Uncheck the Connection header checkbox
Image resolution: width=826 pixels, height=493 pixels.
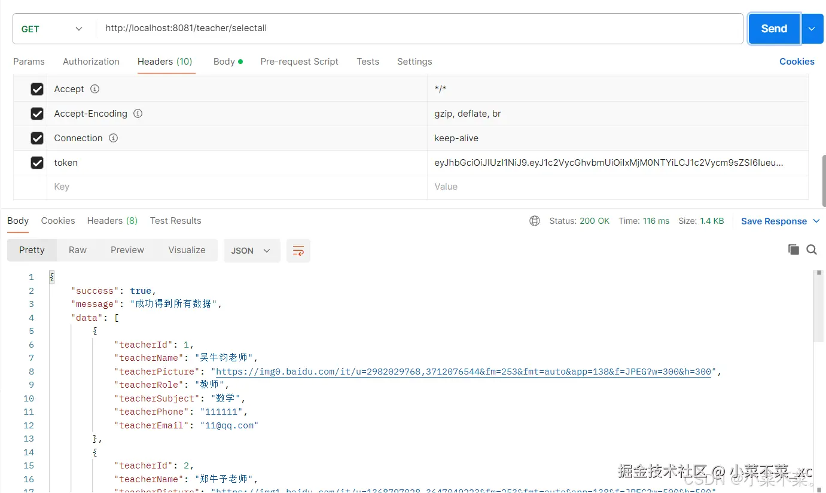pos(37,138)
